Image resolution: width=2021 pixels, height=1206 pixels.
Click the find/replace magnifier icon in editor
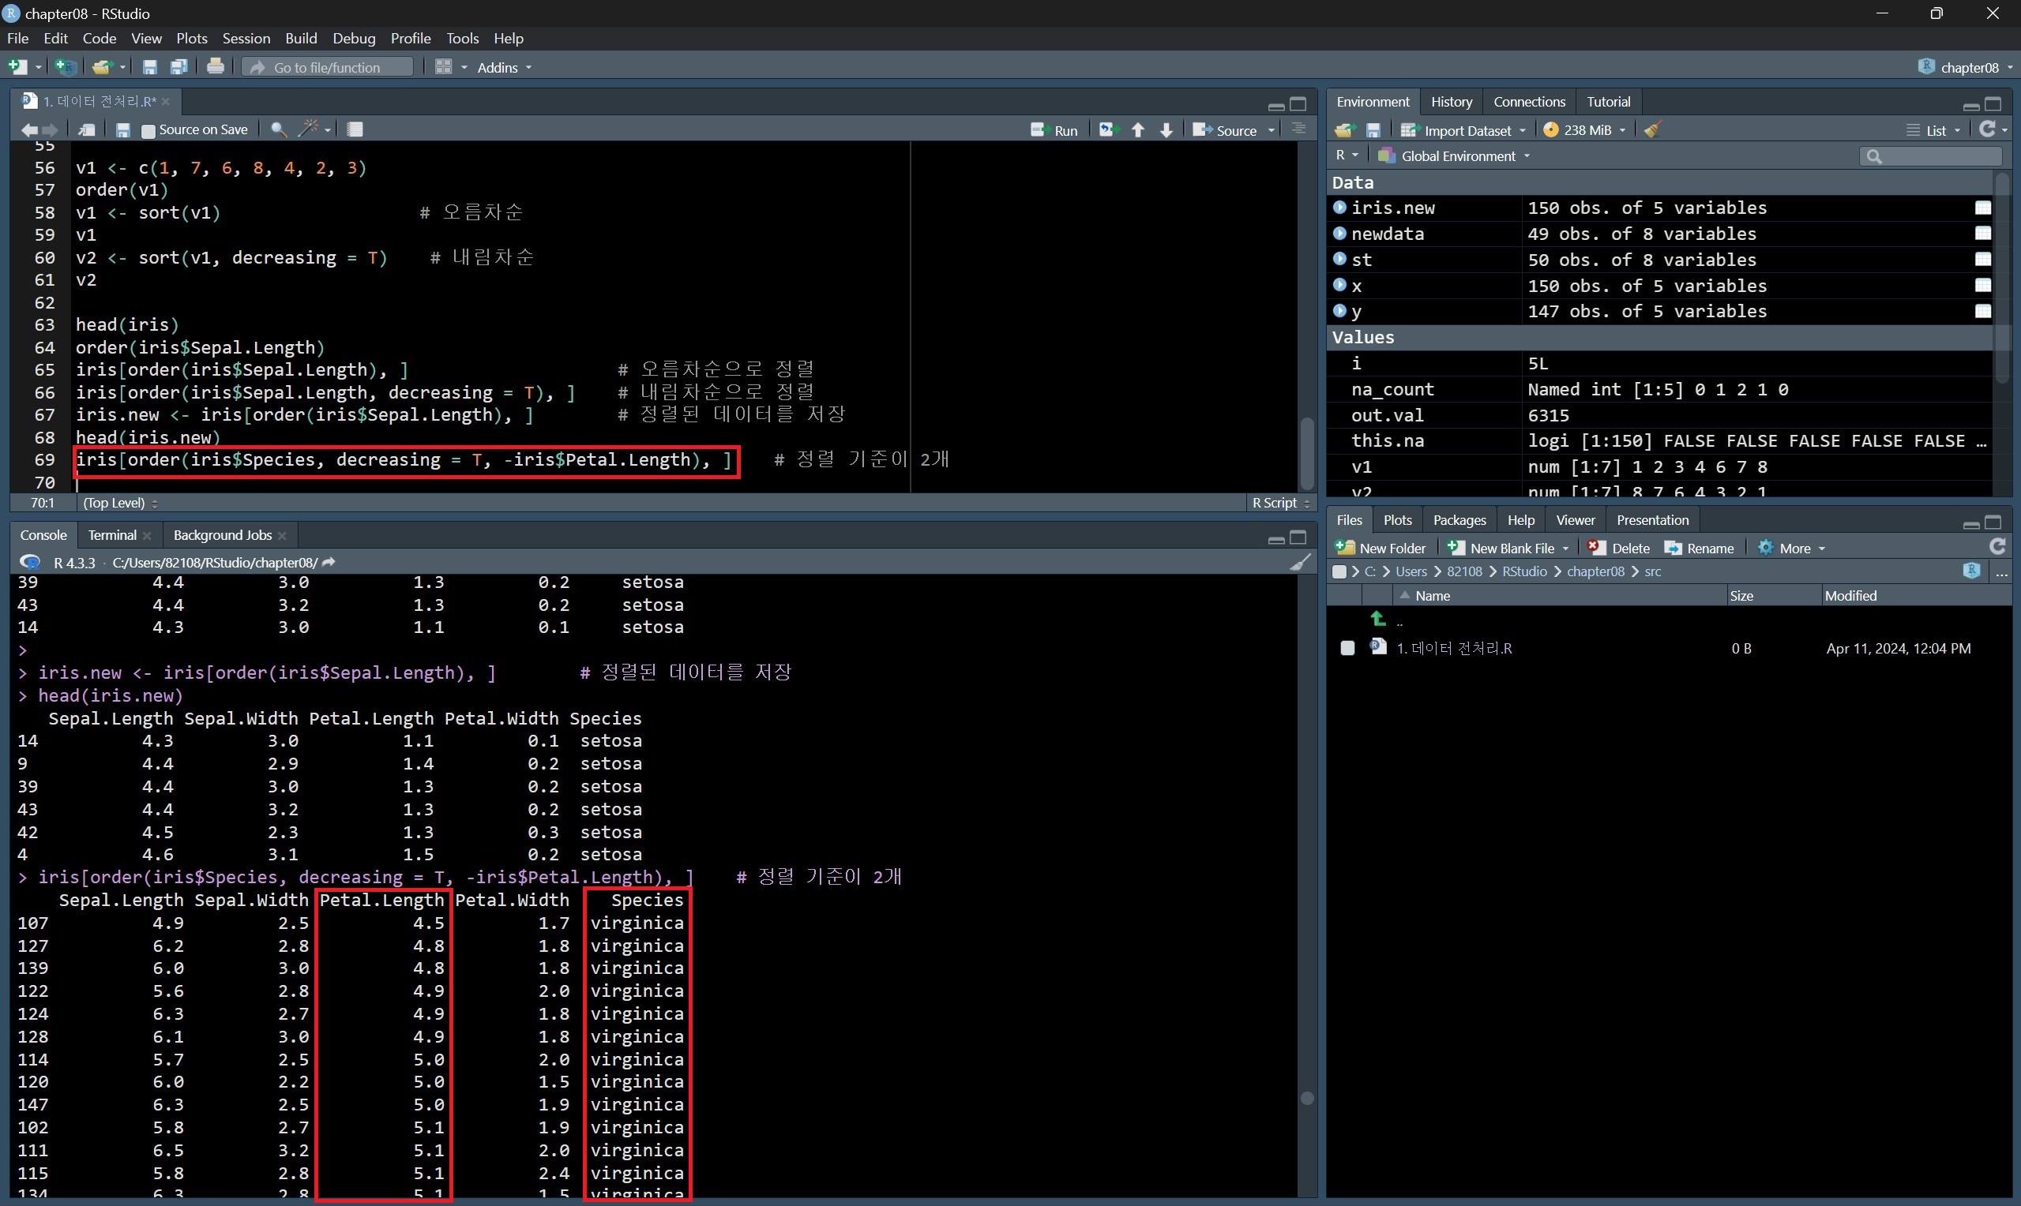pyautogui.click(x=278, y=129)
